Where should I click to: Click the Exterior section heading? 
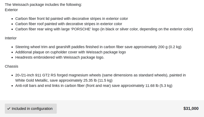11,10
